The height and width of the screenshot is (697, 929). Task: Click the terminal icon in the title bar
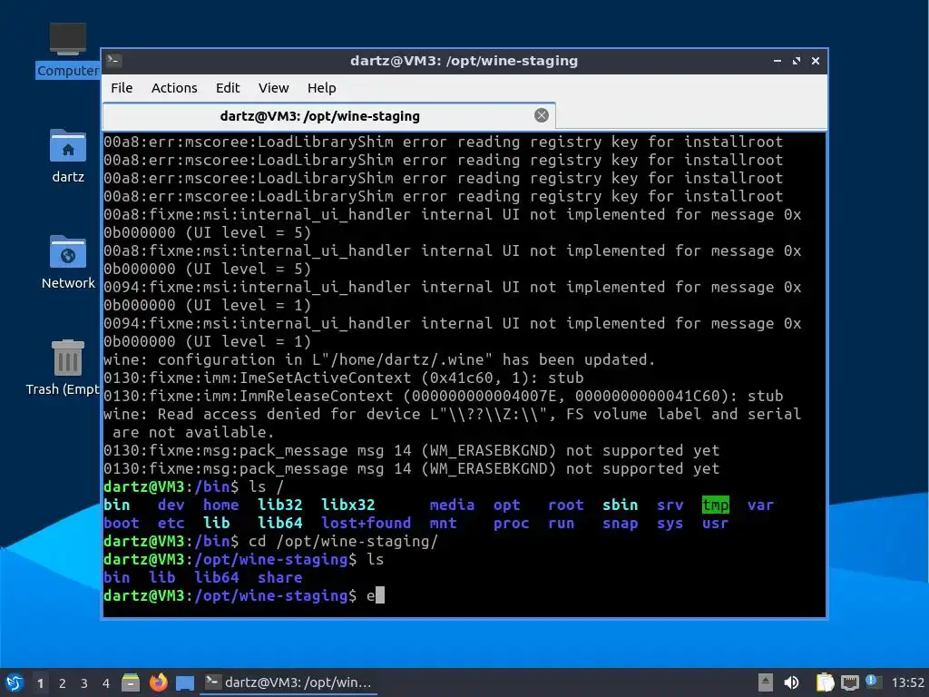113,60
